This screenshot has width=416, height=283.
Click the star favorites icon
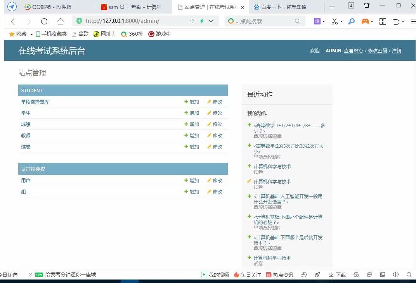12,34
